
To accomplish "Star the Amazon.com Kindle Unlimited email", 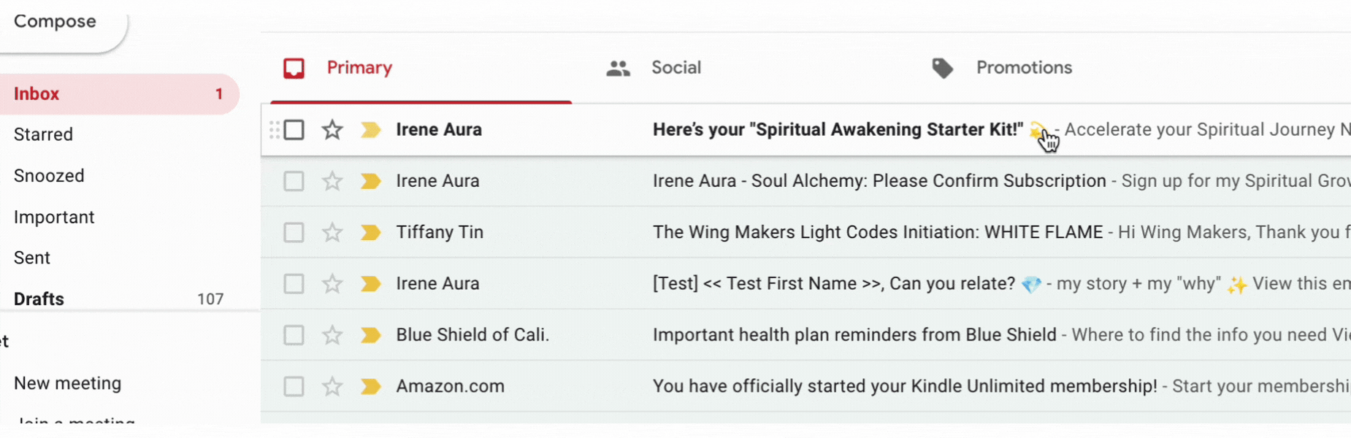I will [x=332, y=386].
